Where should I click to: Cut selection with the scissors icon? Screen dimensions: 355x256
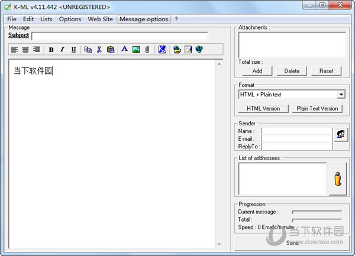click(x=99, y=50)
